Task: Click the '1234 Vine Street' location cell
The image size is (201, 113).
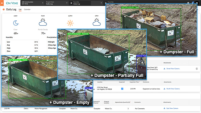Action: coord(104,88)
